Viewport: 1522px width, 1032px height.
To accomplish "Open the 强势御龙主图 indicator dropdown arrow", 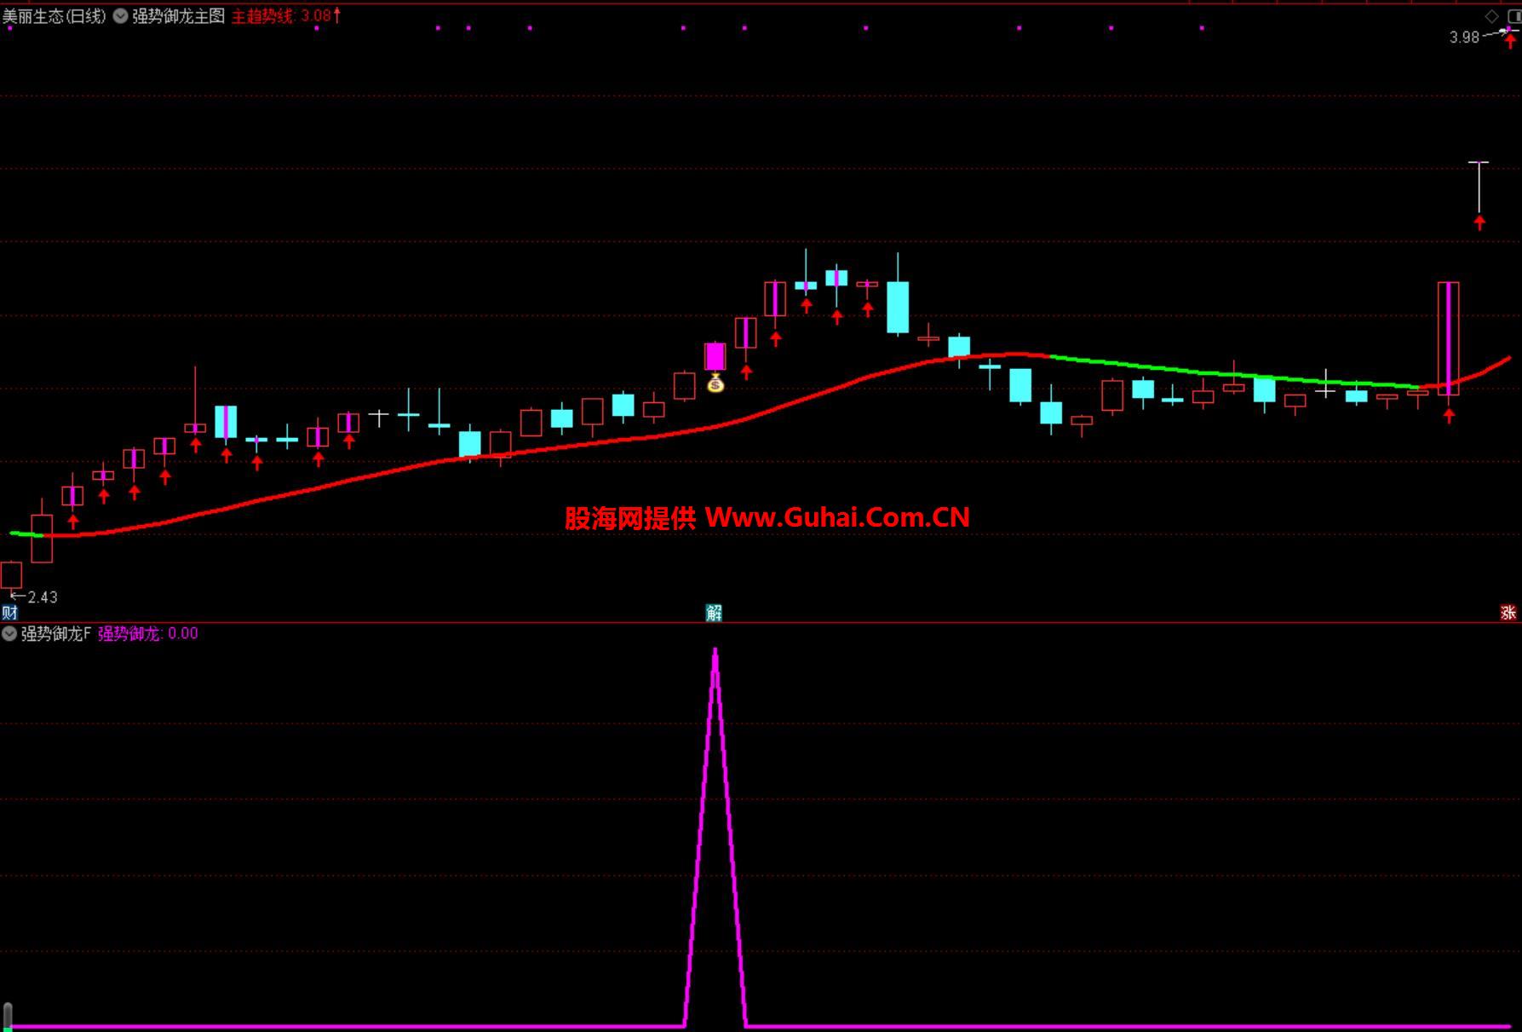I will coord(120,15).
